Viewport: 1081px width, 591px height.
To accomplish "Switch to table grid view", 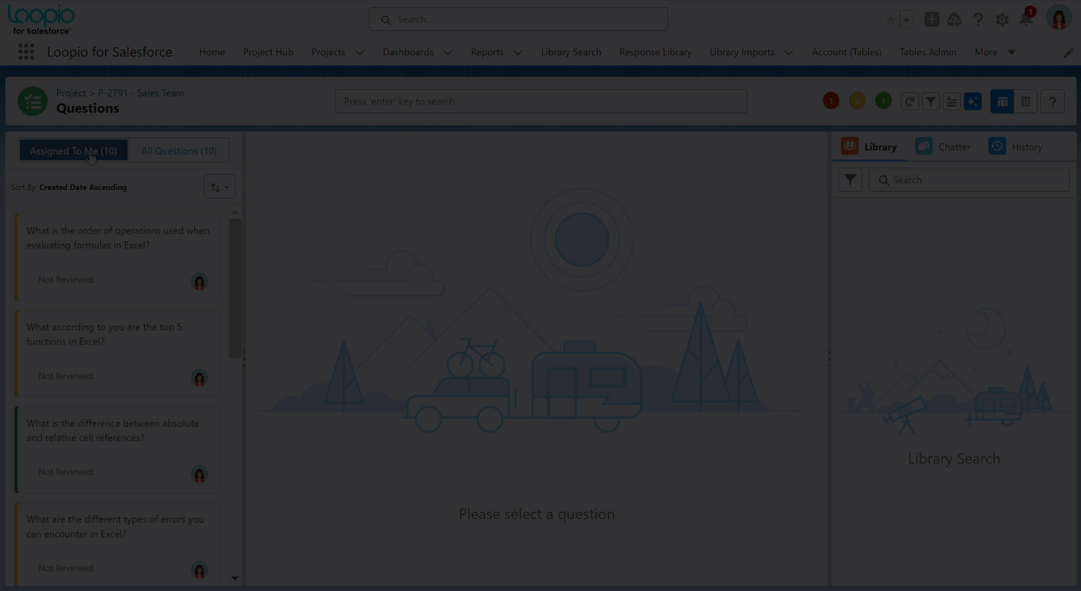I will [x=1026, y=102].
